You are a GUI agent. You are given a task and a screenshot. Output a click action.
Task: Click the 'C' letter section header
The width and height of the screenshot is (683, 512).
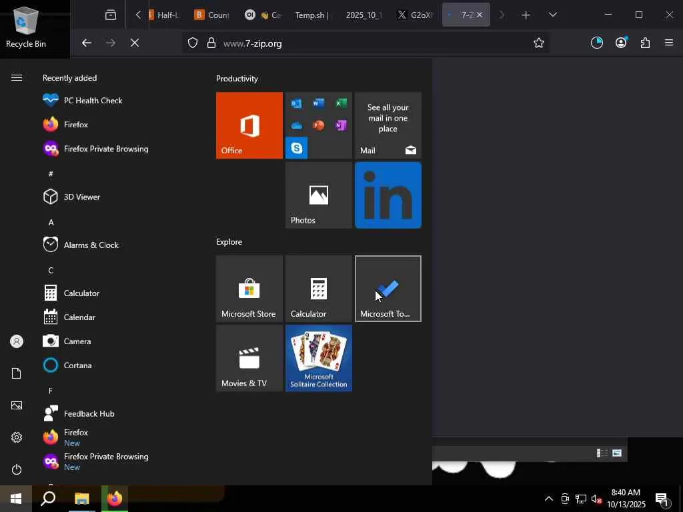(x=51, y=271)
